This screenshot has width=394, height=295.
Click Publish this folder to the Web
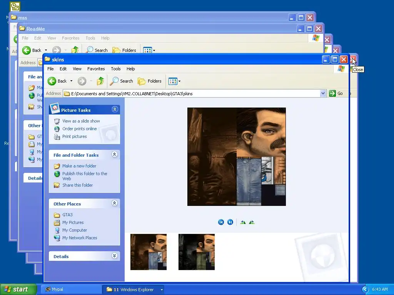[x=85, y=176]
